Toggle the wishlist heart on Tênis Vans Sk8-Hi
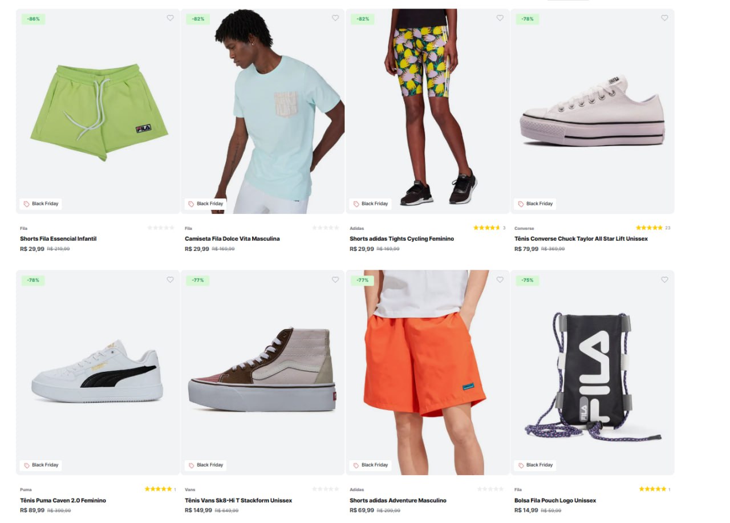 (x=335, y=279)
